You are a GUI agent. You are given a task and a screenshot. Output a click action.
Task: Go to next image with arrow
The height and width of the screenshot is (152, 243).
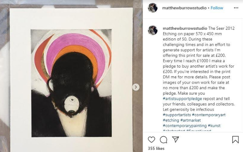(136, 87)
